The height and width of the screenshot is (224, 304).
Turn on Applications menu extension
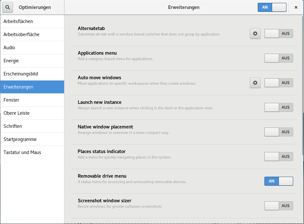pos(278,58)
